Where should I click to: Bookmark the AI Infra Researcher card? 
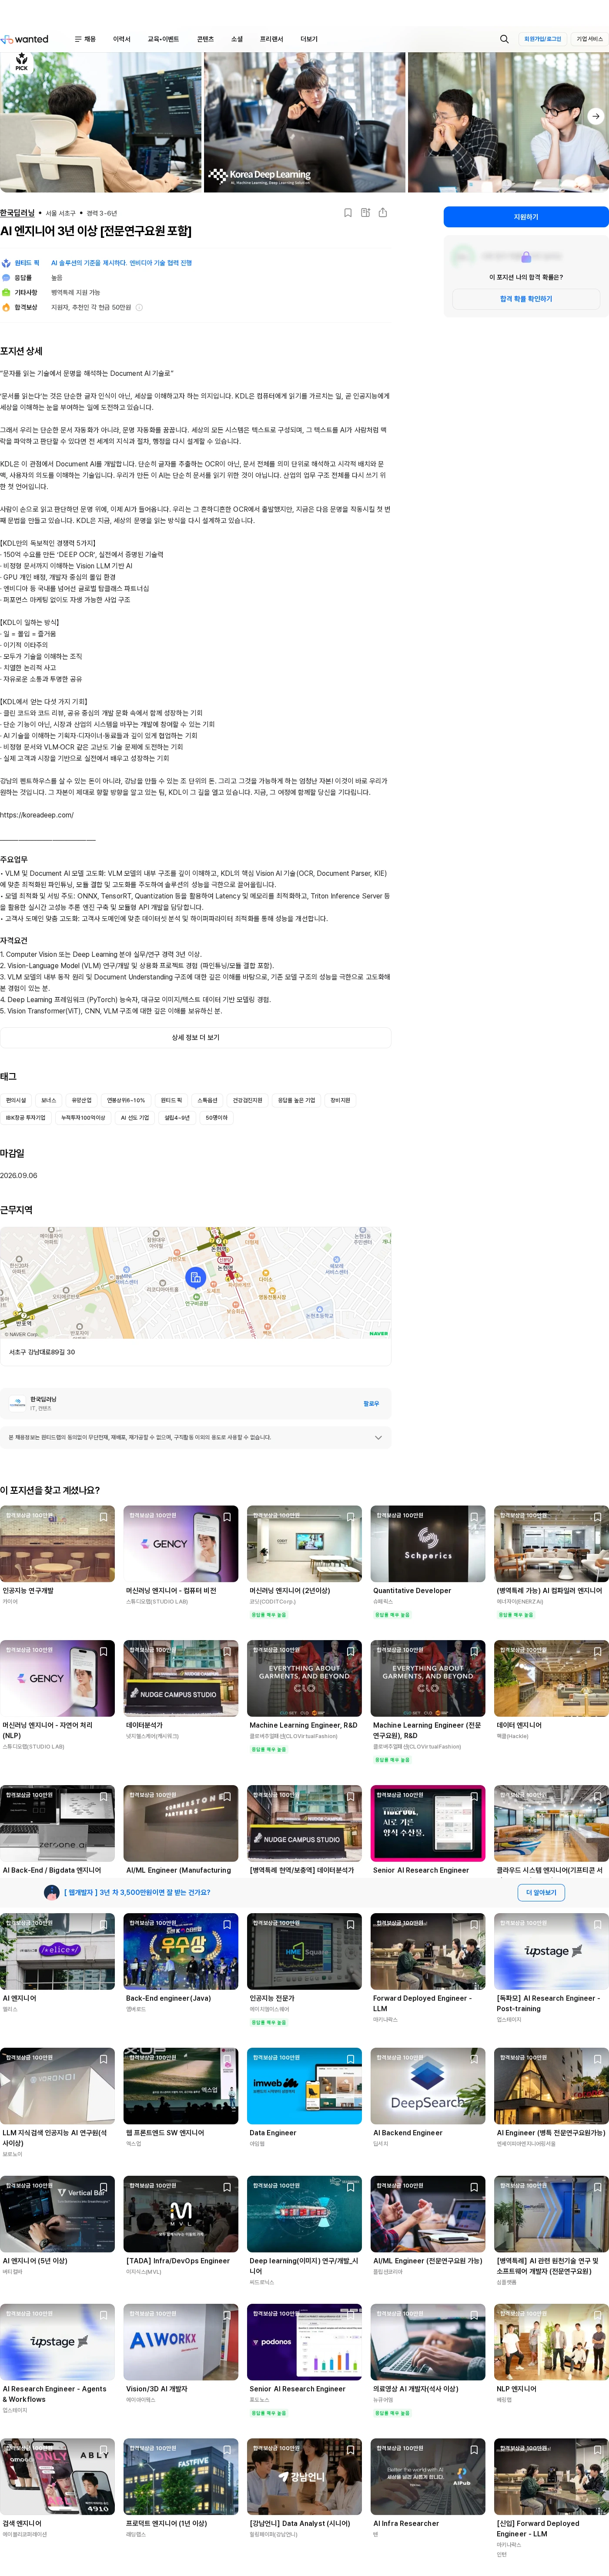coord(474,2450)
